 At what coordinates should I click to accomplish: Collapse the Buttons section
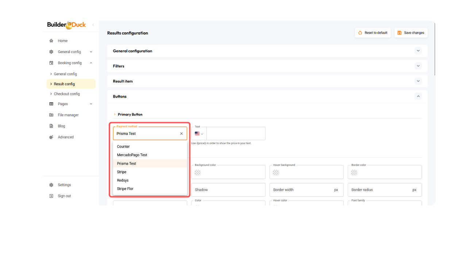(x=418, y=96)
